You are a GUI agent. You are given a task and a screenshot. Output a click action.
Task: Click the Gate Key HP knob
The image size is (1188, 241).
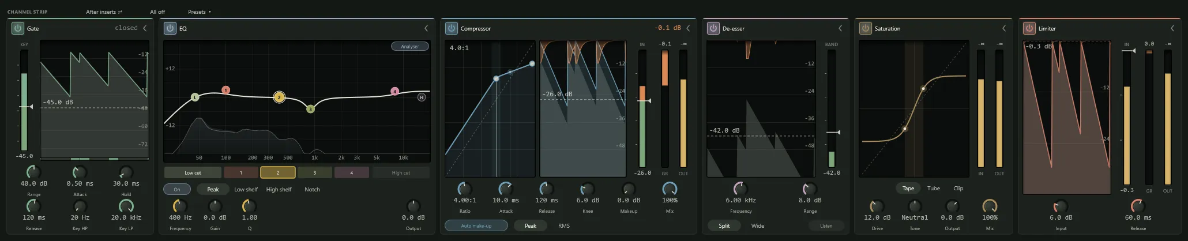[80, 206]
